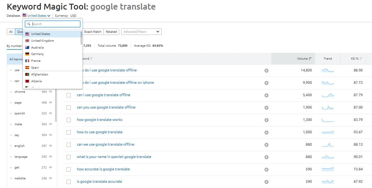Check box for 'can we use google translate offline'
372x188 pixels.
[69, 145]
